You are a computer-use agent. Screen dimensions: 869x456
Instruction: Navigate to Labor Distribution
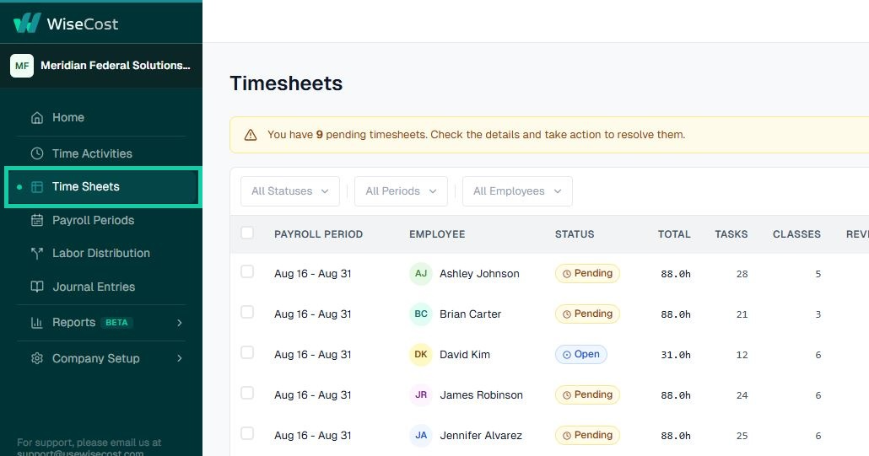click(101, 254)
